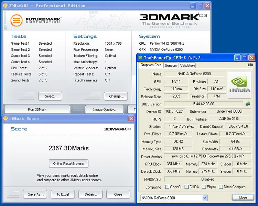Viewport: 258px width, 206px height.
Task: Open the NVIDIA GeForce 6200 card dropdown
Action: coord(205,198)
